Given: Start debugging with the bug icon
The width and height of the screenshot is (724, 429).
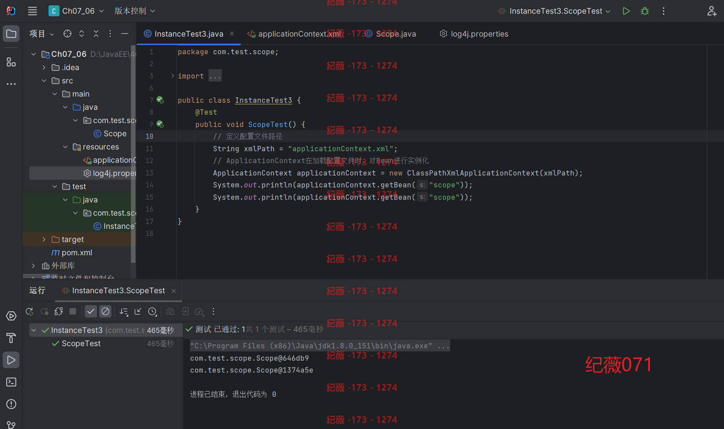Looking at the screenshot, I should click(645, 11).
